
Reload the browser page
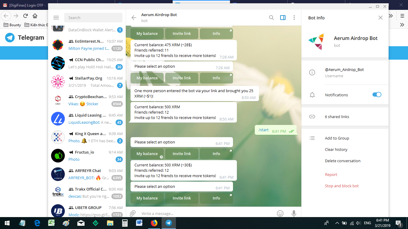tap(25, 16)
